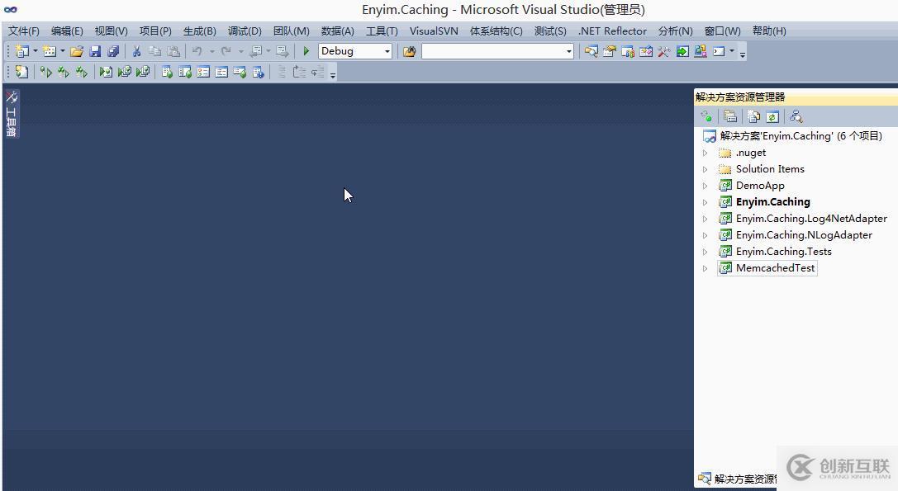The image size is (898, 491).
Task: Select the DemoApp project
Action: tap(760, 186)
